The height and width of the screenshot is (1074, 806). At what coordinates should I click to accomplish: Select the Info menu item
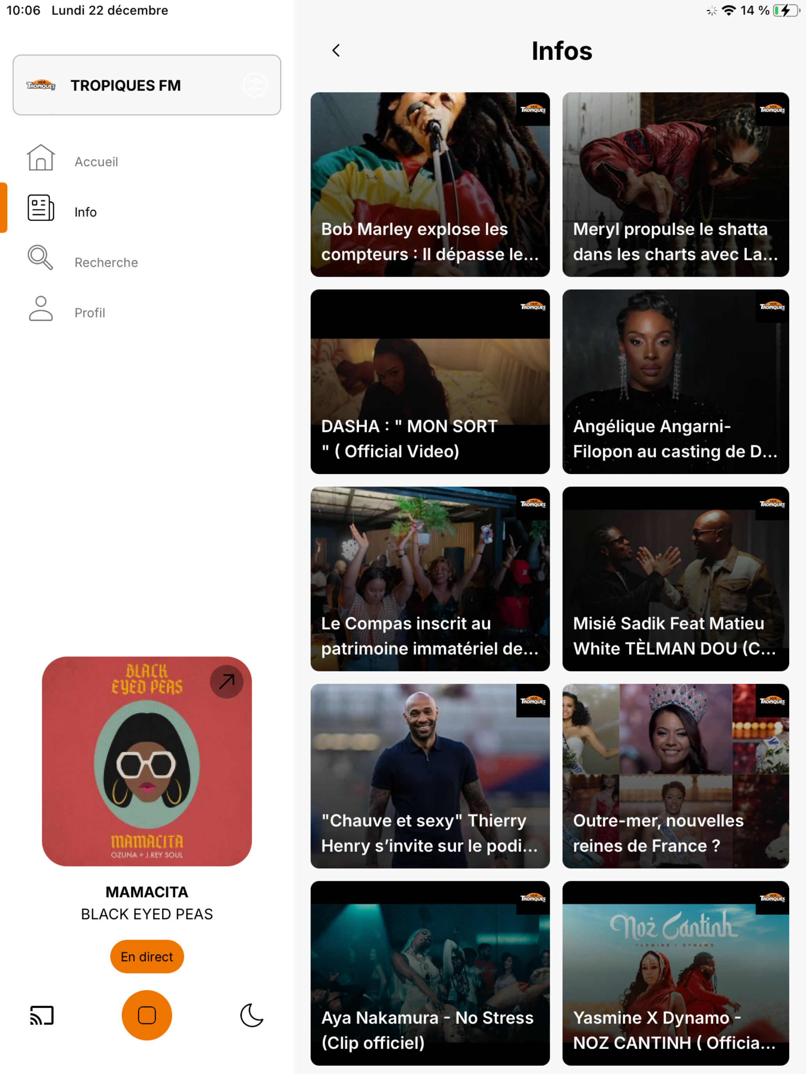86,212
